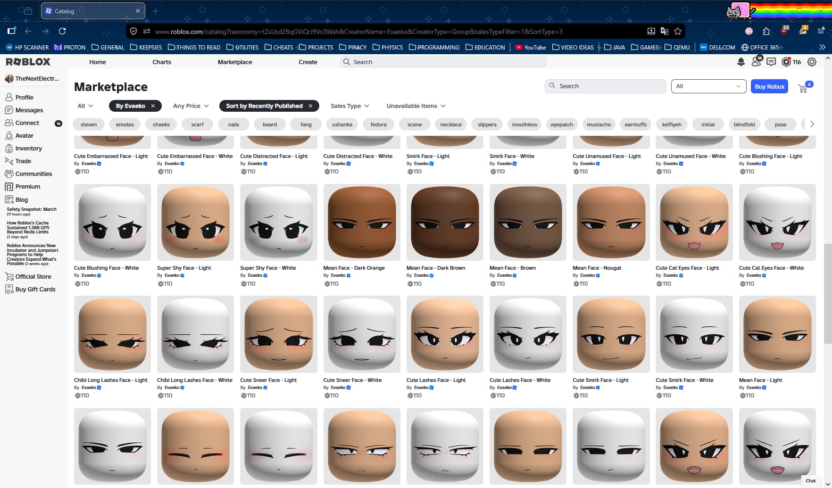This screenshot has width=832, height=488.
Task: Open the YouTube bookmark
Action: [x=531, y=47]
